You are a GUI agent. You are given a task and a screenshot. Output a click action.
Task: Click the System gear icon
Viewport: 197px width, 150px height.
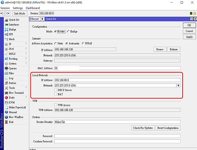pyautogui.click(x=6, y=63)
